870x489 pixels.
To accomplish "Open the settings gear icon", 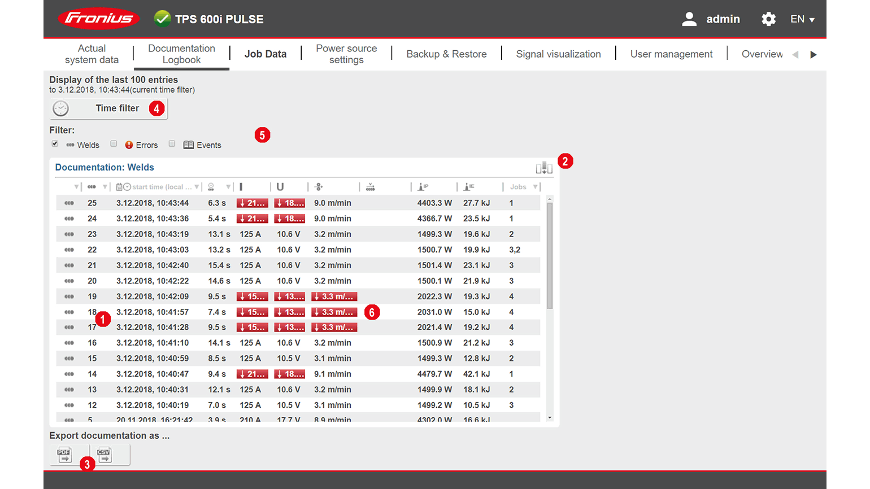I will click(x=768, y=19).
